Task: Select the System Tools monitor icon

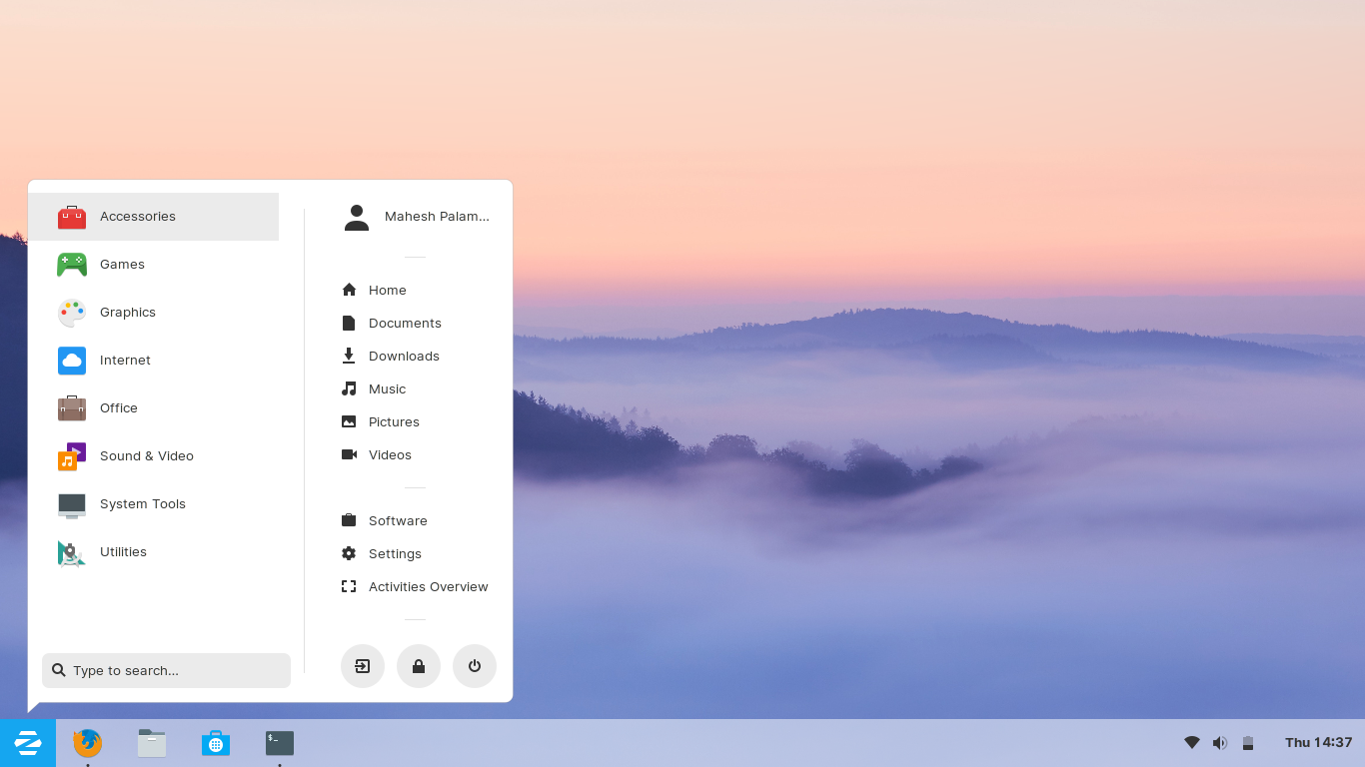Action: coord(72,505)
